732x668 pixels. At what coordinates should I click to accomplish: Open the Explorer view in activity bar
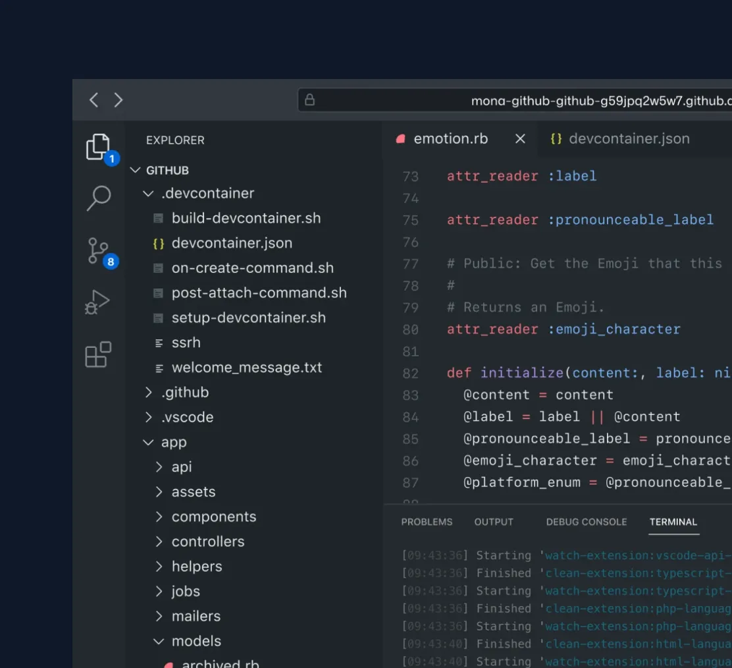[x=97, y=146]
